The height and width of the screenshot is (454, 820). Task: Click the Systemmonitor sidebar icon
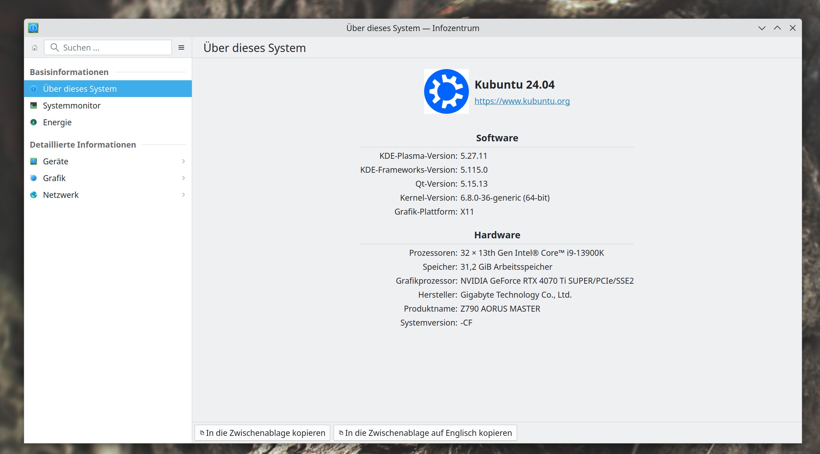(x=34, y=106)
